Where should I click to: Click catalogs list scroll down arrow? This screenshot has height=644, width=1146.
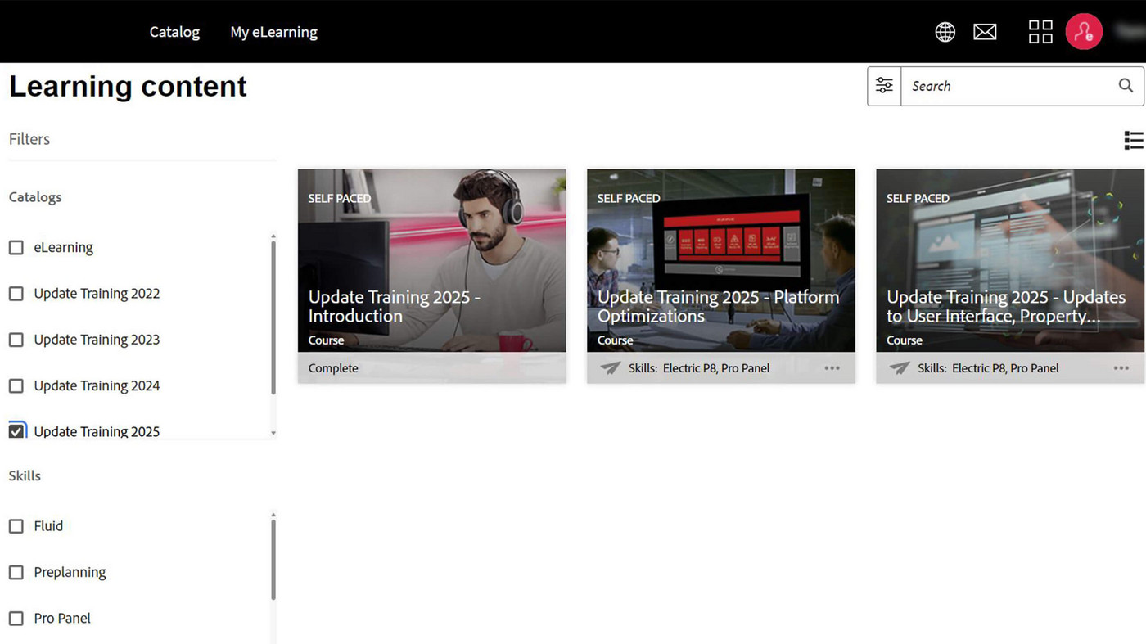[x=273, y=433]
